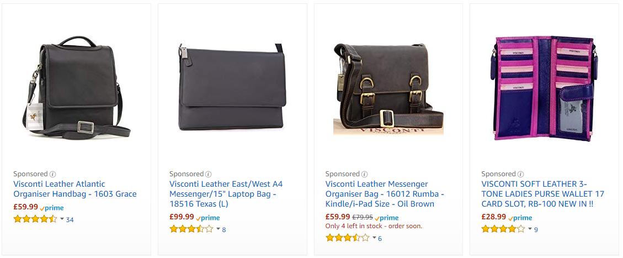Open Visconti Messenger Organiser Bag Rumba link

[385, 194]
